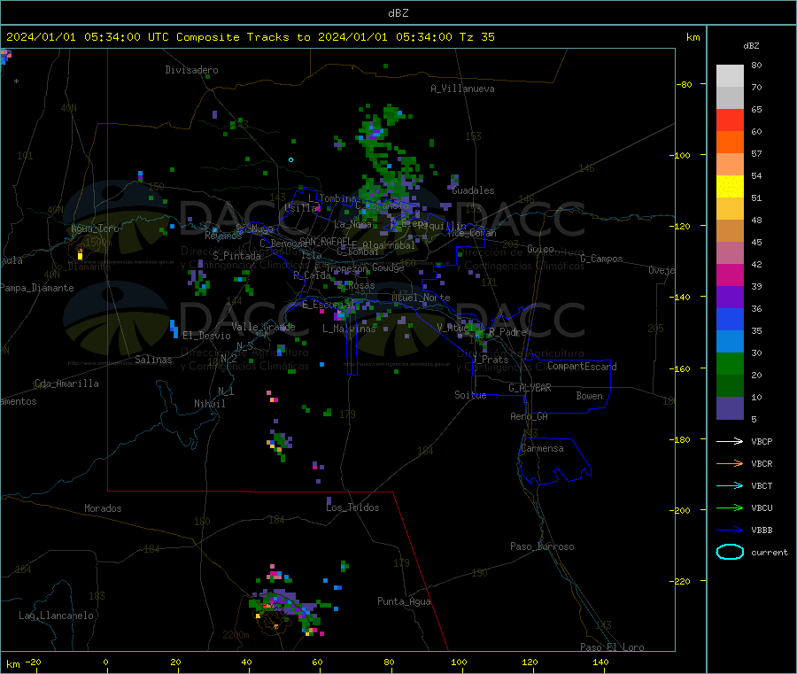Click the dBZ title at top

398,13
